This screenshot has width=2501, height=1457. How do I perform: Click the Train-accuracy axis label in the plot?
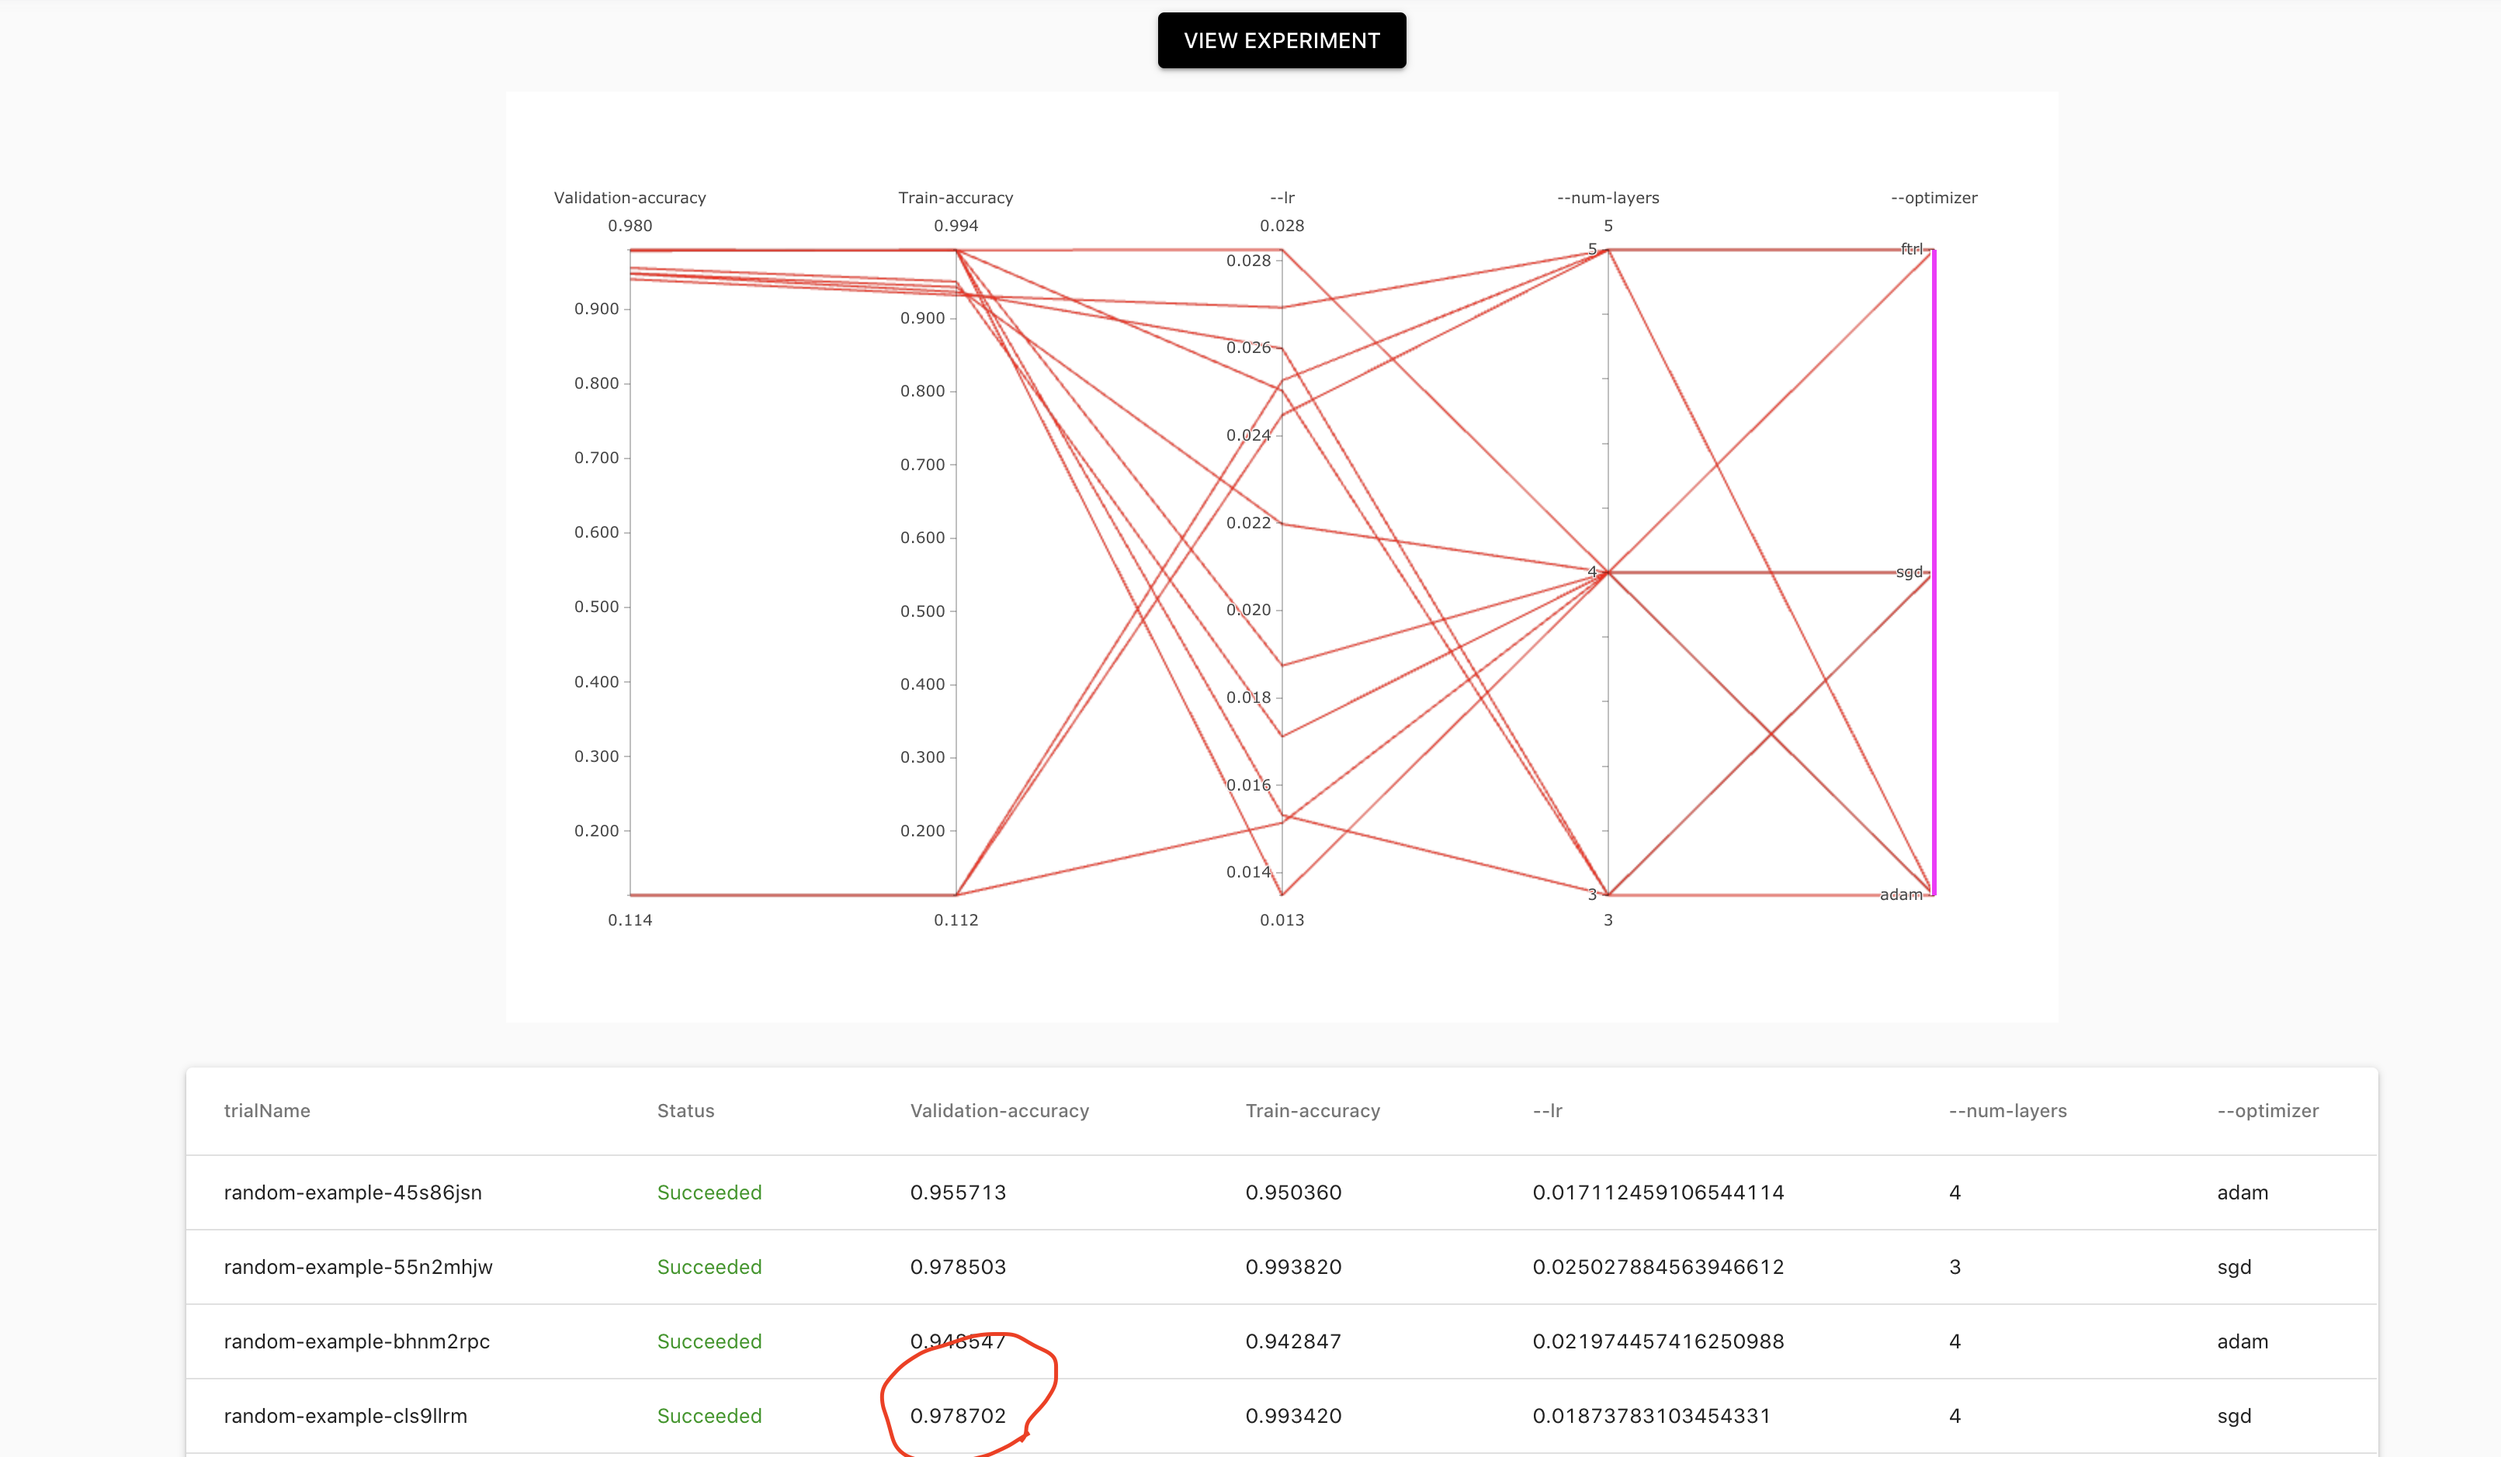pyautogui.click(x=955, y=197)
